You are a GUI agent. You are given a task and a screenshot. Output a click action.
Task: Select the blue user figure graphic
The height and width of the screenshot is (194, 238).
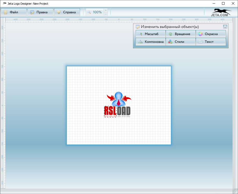coord(119,99)
